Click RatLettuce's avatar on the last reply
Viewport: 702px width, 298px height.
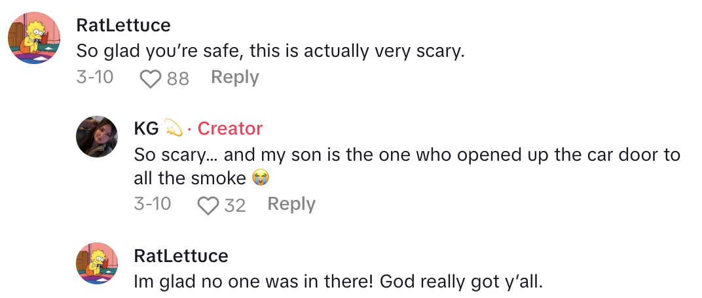[98, 263]
